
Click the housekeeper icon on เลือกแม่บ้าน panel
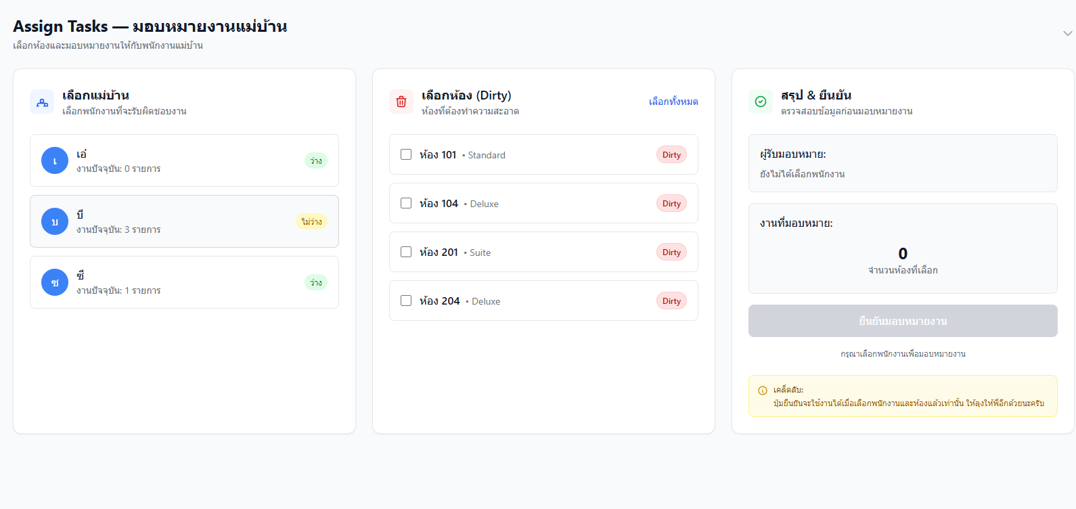[41, 102]
